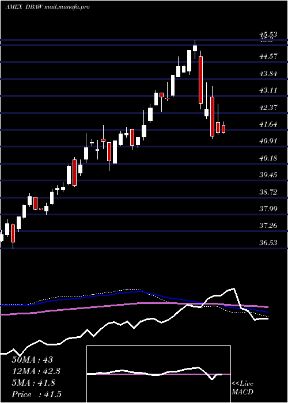This screenshot has width=288, height=403.
Task: Click the '5MA : 41.8' reading
Action: [33, 383]
